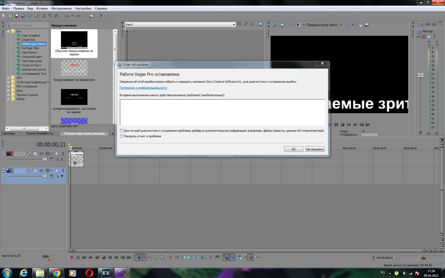Check 'Показать отчет о проблеме' checkbox
This screenshot has width=445, height=278.
point(122,136)
